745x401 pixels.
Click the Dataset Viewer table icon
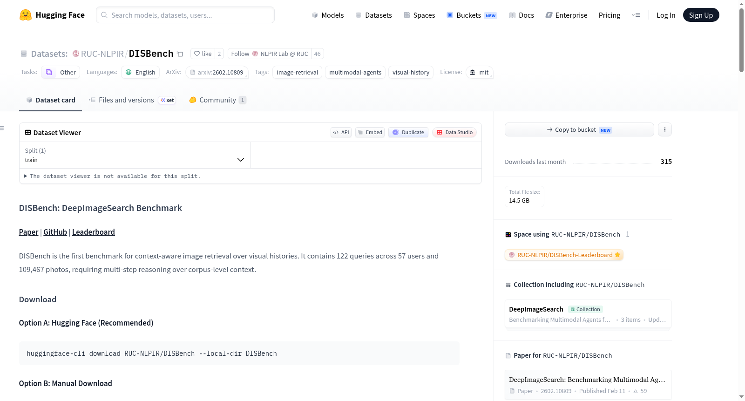pyautogui.click(x=28, y=132)
